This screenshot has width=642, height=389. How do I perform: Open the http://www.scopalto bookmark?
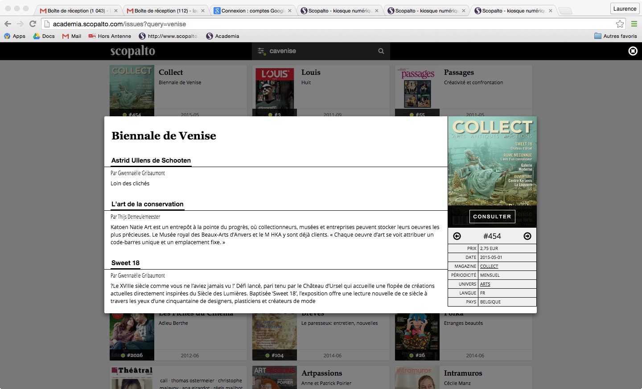point(168,36)
